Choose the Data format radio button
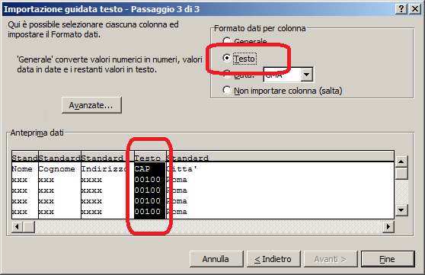Image resolution: width=425 pixels, height=275 pixels. tap(227, 74)
